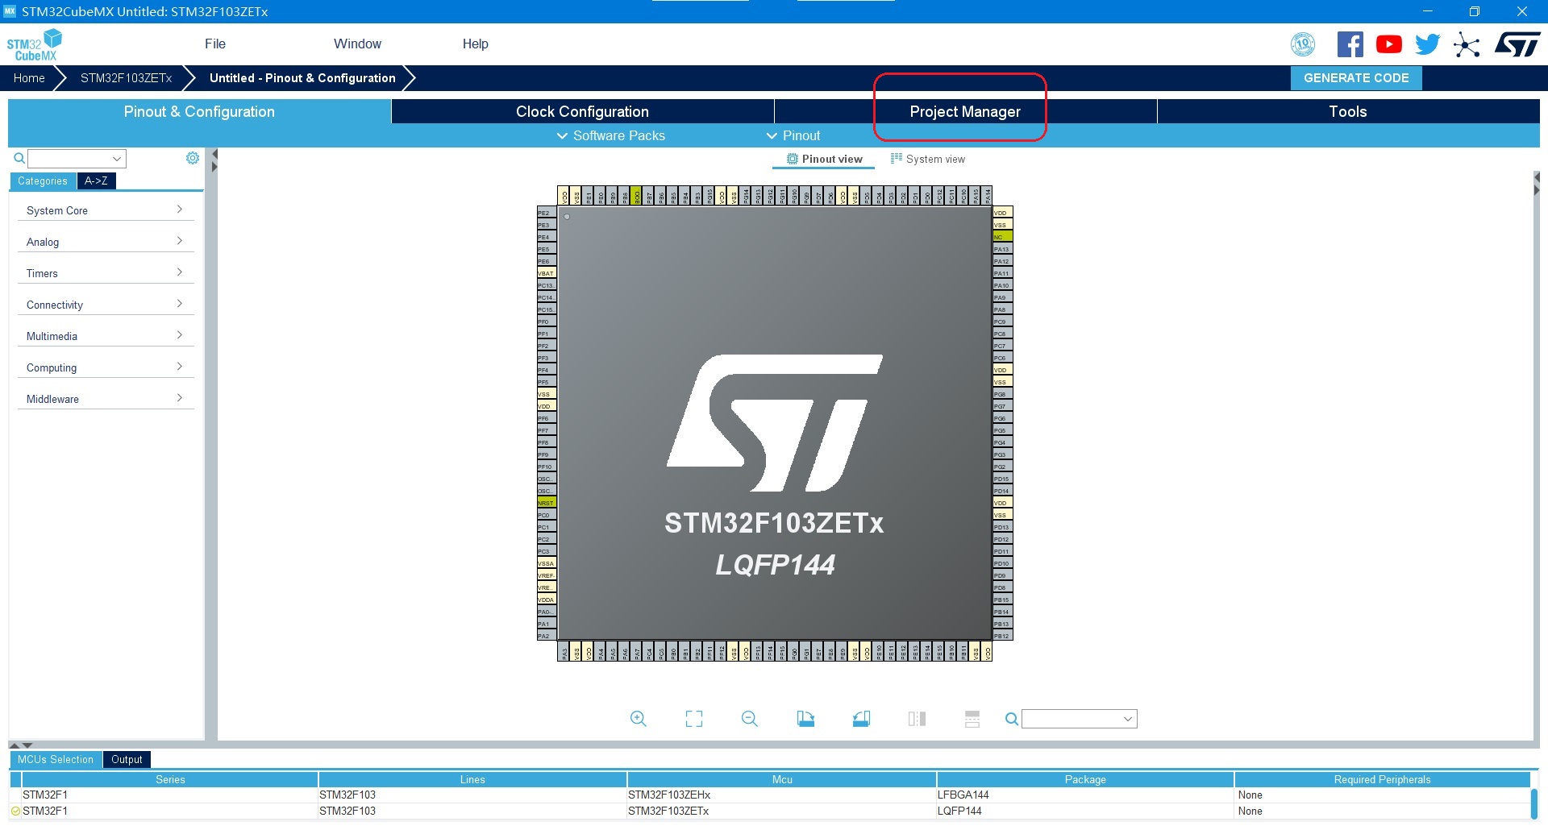Switch to Pinout view

[824, 159]
